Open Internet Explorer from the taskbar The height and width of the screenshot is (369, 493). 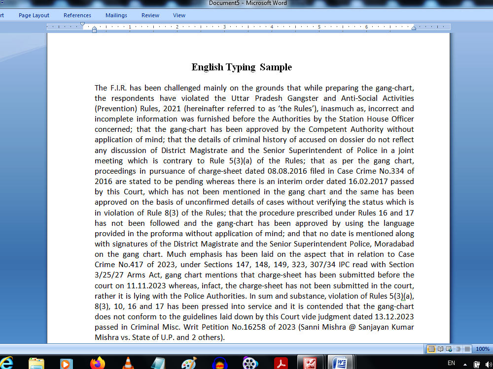(5, 363)
